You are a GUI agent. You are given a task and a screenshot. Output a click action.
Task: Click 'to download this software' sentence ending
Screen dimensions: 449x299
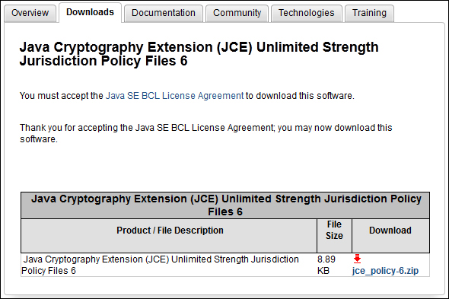pos(300,96)
